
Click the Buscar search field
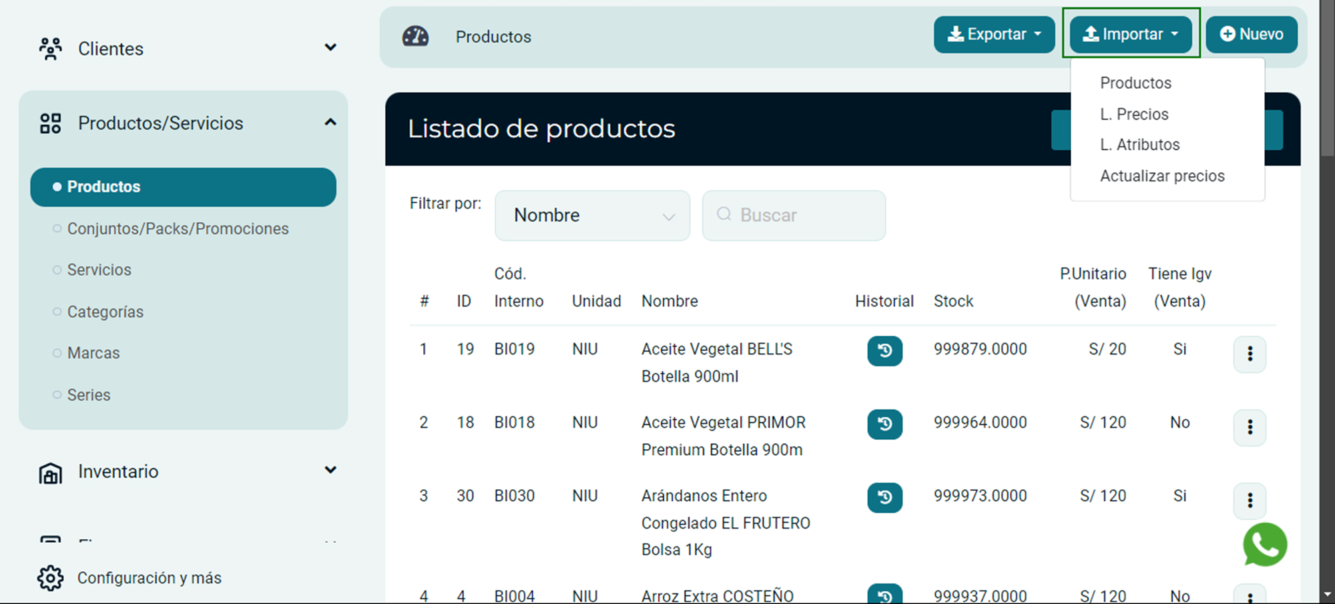[x=794, y=216]
